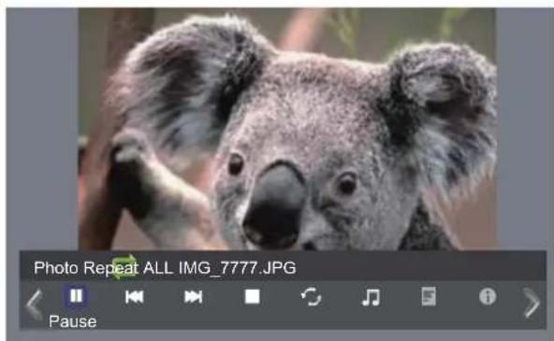
Task: Click the IMG_7777.JPG file name text
Action: tap(238, 268)
